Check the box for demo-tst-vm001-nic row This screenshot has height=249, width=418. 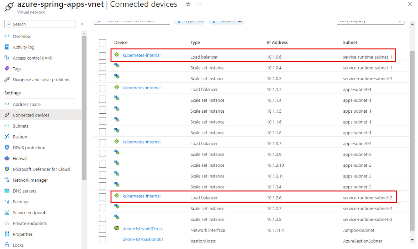point(102,229)
